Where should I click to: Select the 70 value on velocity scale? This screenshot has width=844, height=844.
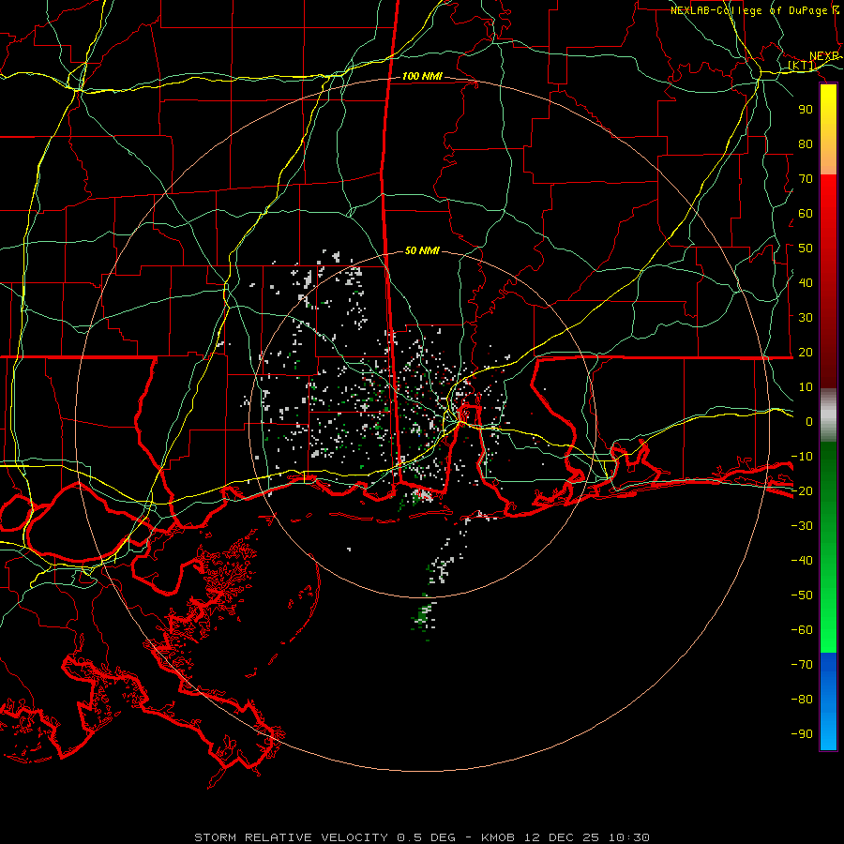pos(806,179)
